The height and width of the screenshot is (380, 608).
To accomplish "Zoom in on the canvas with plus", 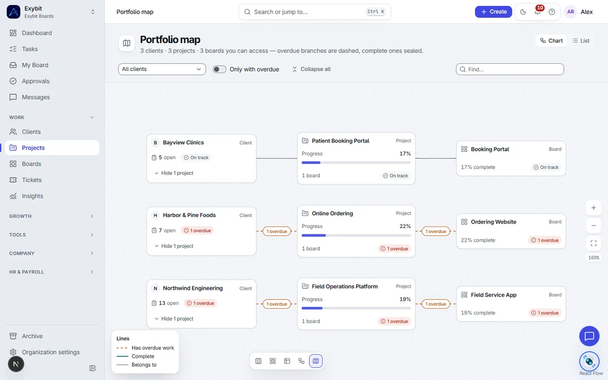I will point(593,208).
